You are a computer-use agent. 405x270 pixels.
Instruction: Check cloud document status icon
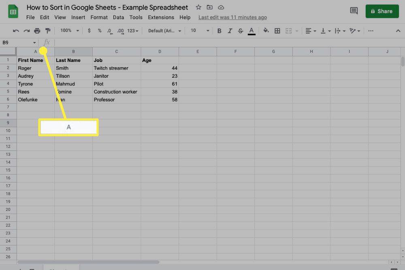[x=221, y=7]
